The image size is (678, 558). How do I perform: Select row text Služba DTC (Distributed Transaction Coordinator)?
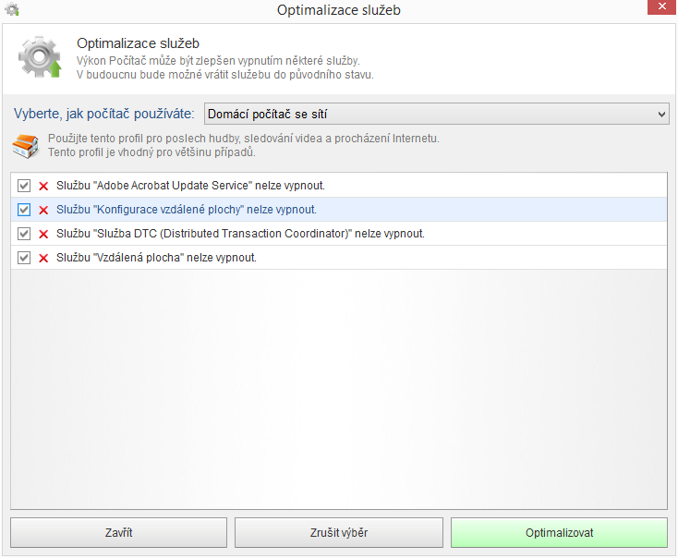pyautogui.click(x=240, y=234)
